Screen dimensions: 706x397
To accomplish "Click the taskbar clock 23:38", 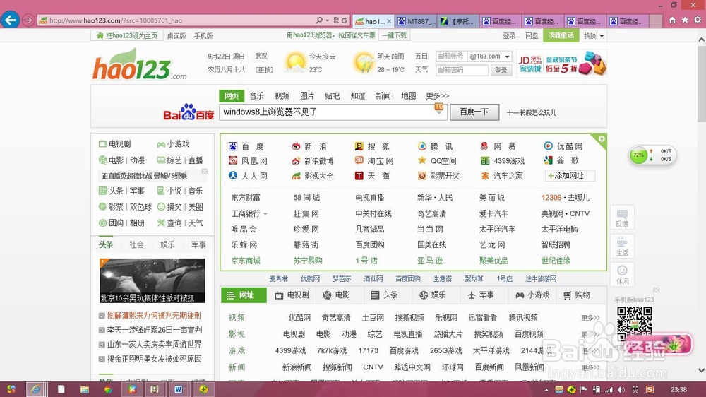I will (x=678, y=390).
